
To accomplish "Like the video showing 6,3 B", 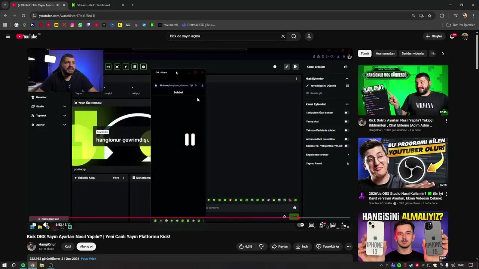I will [245, 247].
